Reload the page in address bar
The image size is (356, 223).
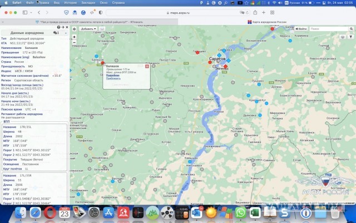tap(247, 13)
